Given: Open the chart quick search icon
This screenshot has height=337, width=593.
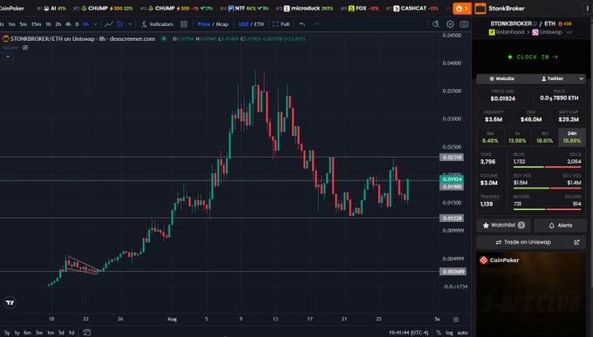Looking at the screenshot, I should 436,24.
